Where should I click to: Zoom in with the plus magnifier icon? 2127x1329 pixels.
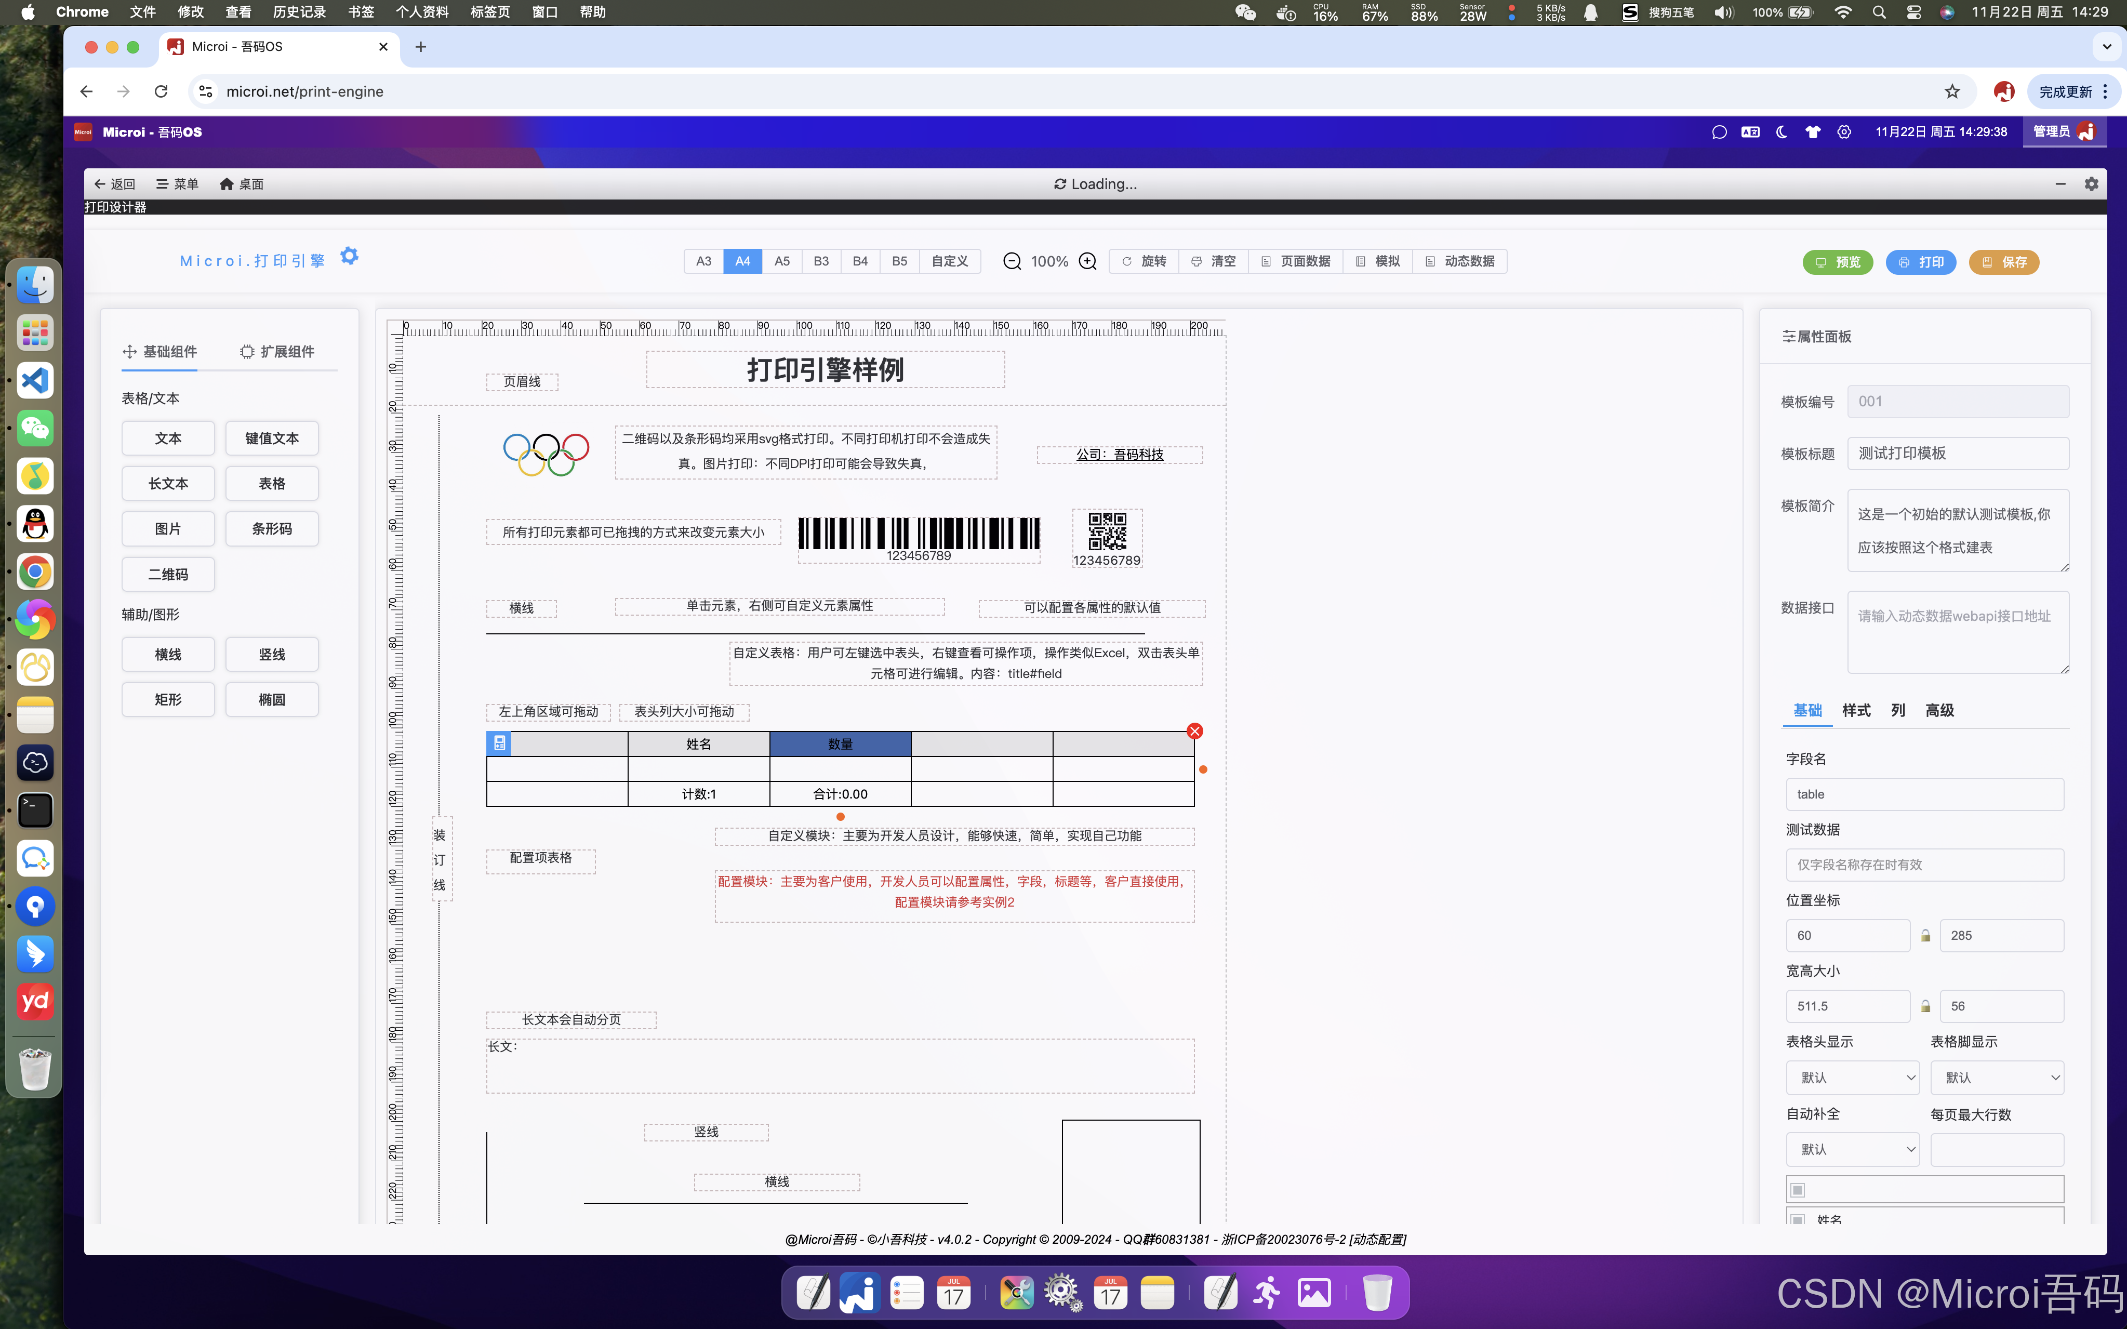[x=1087, y=261]
